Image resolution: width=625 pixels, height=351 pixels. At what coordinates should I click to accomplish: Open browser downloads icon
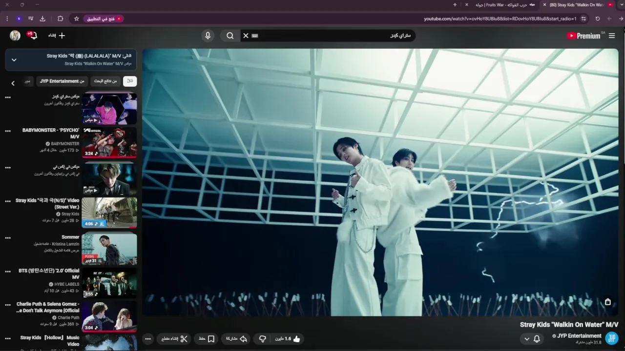point(42,19)
